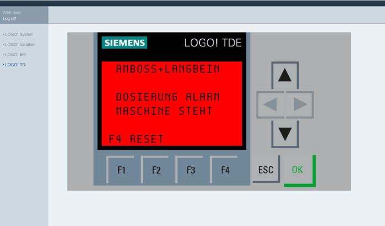Click the MASCHINE STEHT status text
This screenshot has height=226, width=385.
[164, 111]
